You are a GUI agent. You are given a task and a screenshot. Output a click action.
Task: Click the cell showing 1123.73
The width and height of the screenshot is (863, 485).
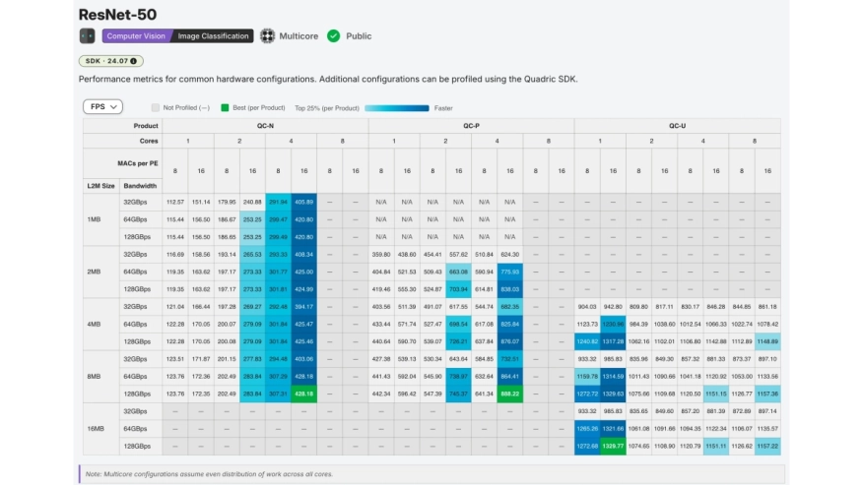point(587,324)
